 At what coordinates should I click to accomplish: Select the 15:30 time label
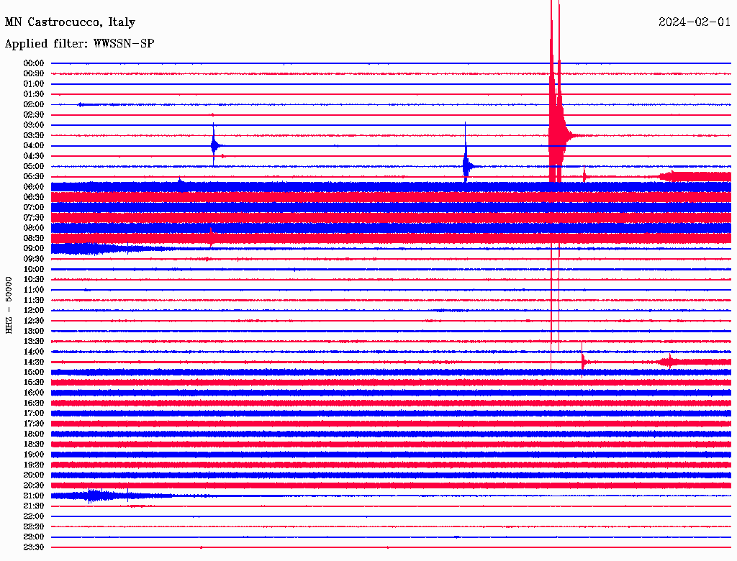34,383
